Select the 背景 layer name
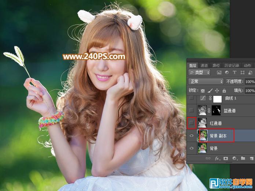 click(x=214, y=148)
